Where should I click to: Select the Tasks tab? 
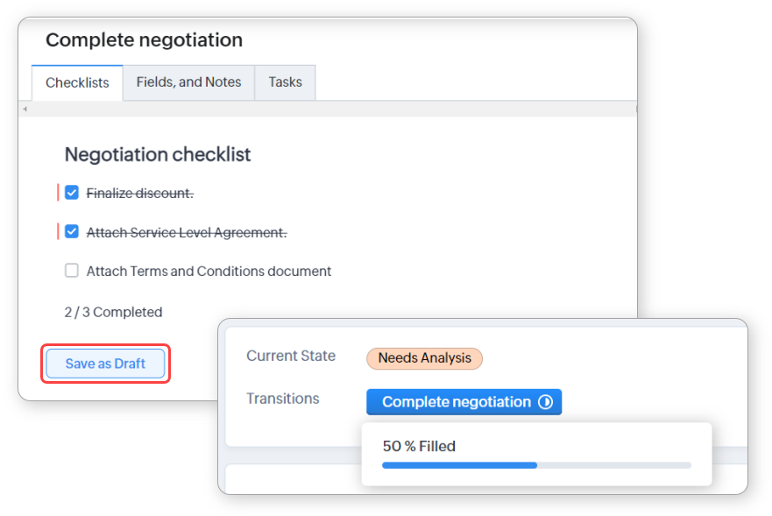pos(285,82)
